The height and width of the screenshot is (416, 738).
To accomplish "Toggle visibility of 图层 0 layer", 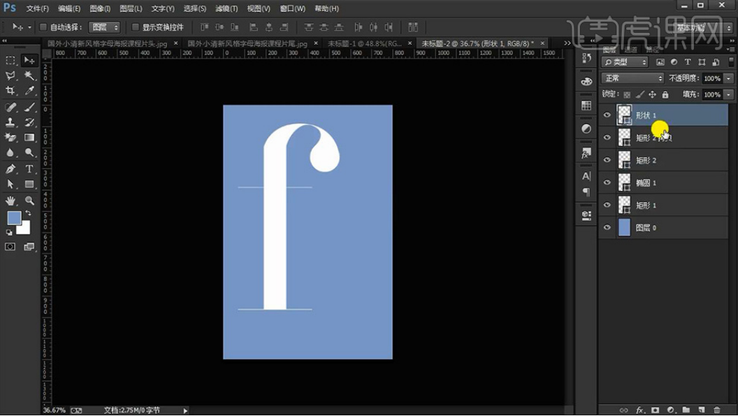I will (607, 228).
